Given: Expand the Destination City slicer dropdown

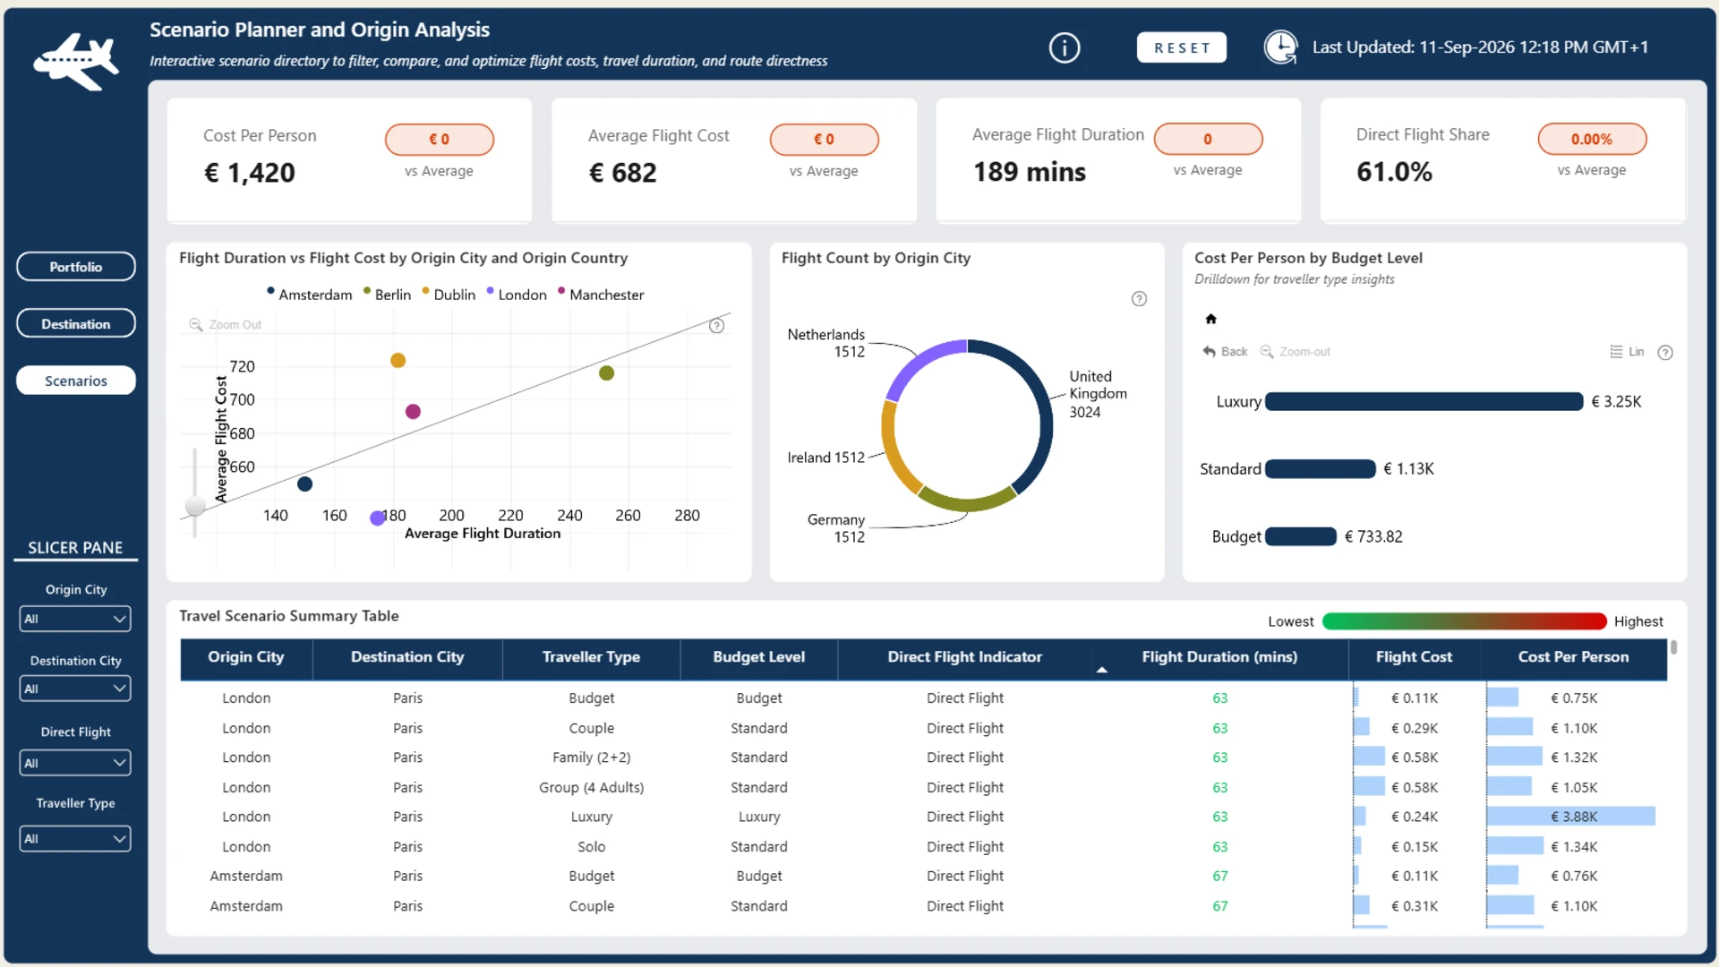Looking at the screenshot, I should point(75,689).
